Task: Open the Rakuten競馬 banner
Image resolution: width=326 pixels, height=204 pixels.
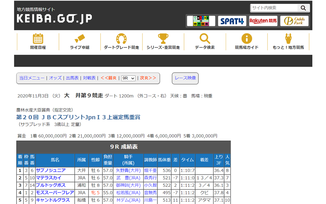Action: tap(263, 21)
